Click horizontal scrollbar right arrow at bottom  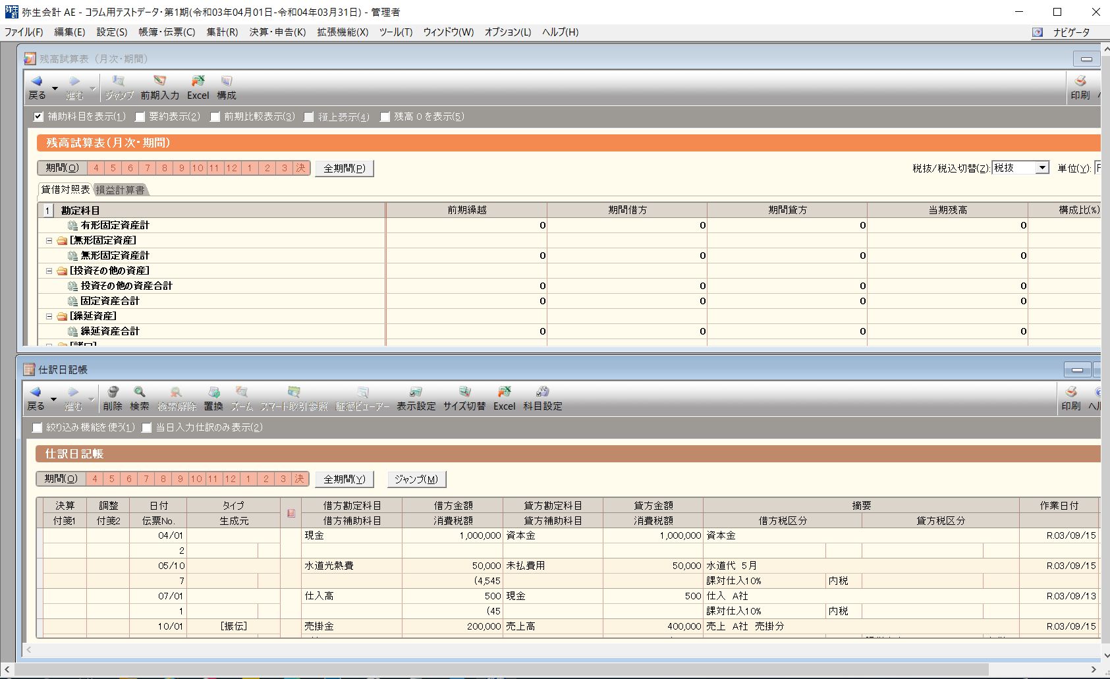pos(1094,670)
